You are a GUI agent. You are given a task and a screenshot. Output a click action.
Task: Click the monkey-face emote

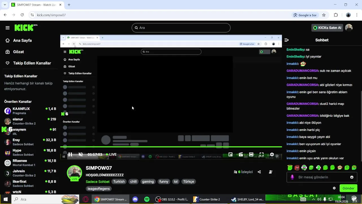coord(340,168)
